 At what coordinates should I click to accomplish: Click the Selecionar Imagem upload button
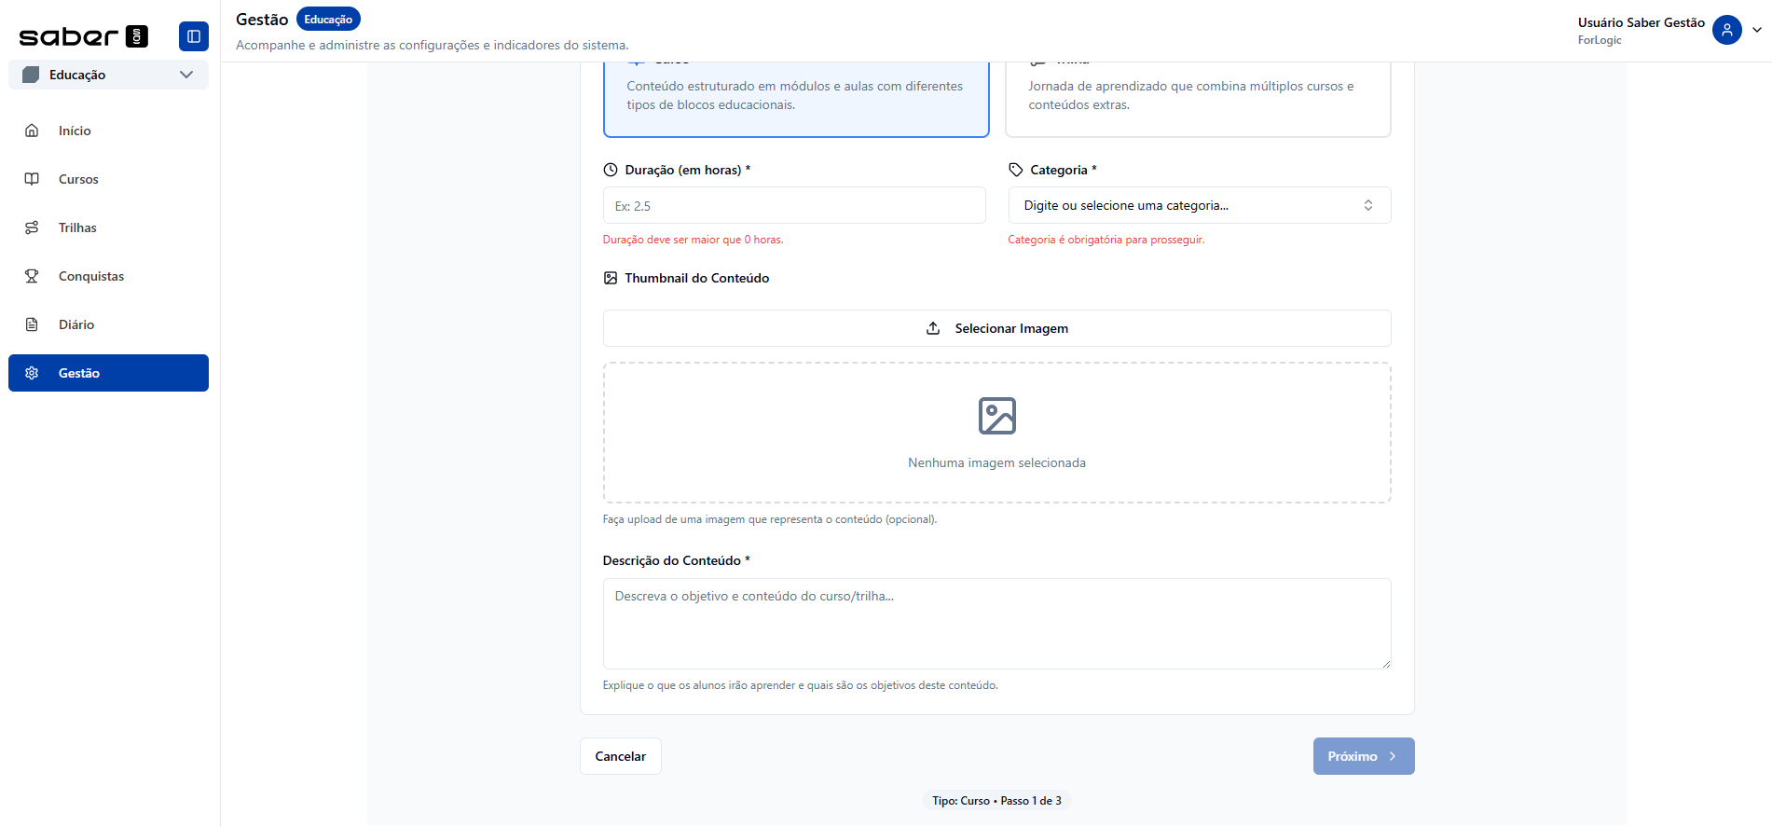996,328
